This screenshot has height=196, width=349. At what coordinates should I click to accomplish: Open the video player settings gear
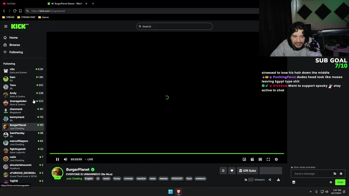point(276,159)
